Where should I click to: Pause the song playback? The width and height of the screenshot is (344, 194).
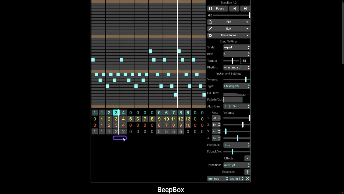tap(218, 9)
